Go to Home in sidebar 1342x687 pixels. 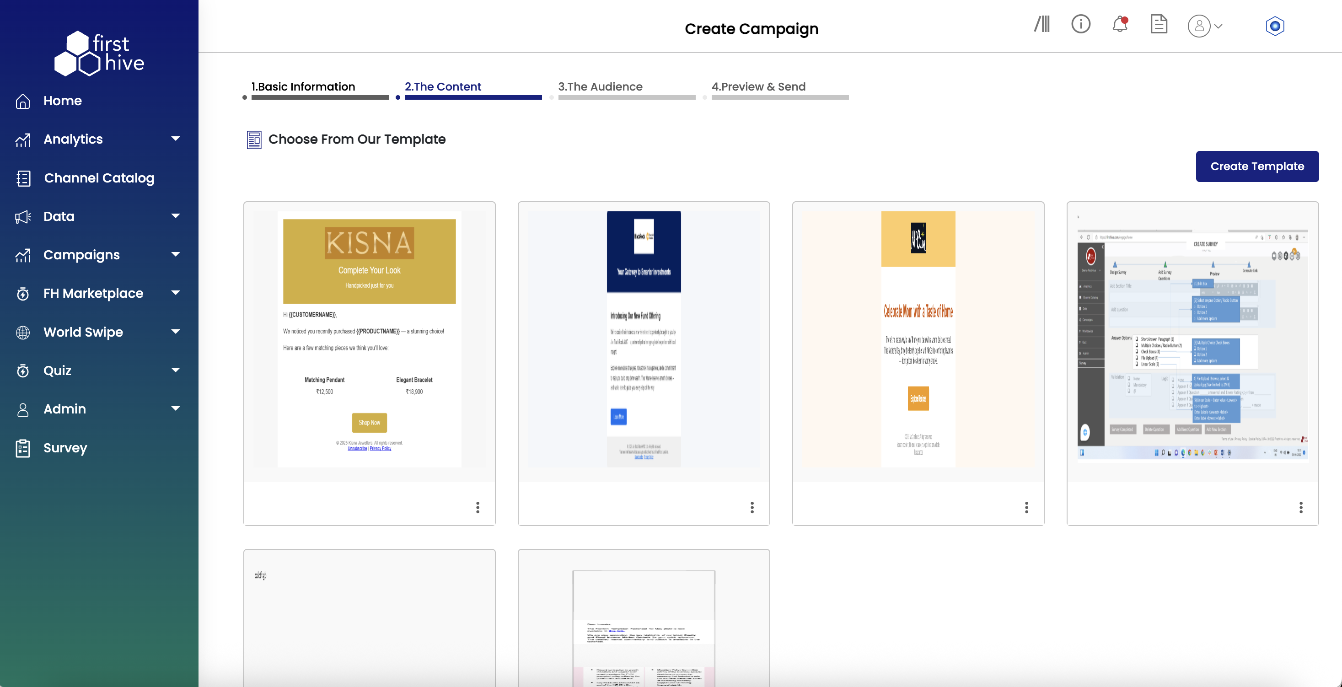coord(63,101)
